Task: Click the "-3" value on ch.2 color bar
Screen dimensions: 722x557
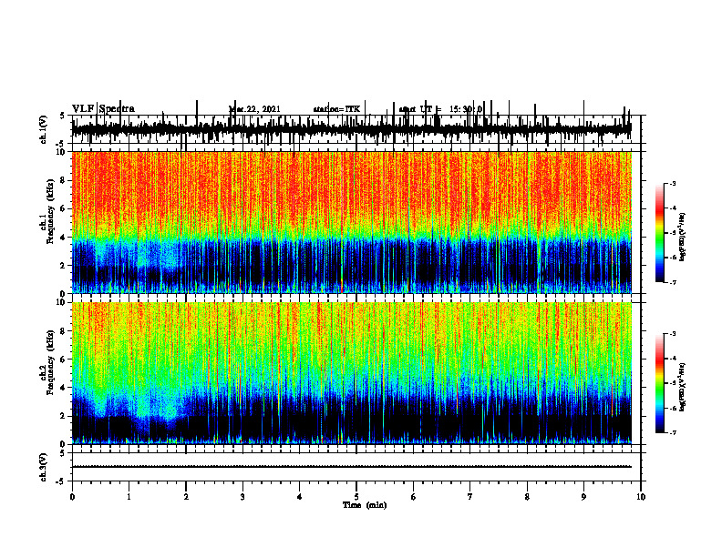Action: 673,334
